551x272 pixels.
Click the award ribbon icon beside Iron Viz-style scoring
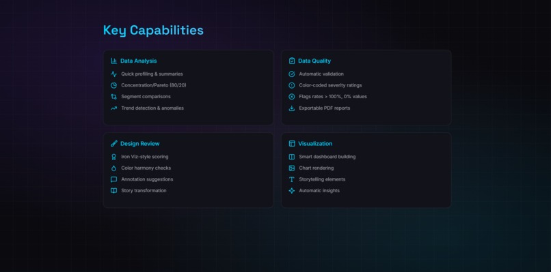point(114,157)
